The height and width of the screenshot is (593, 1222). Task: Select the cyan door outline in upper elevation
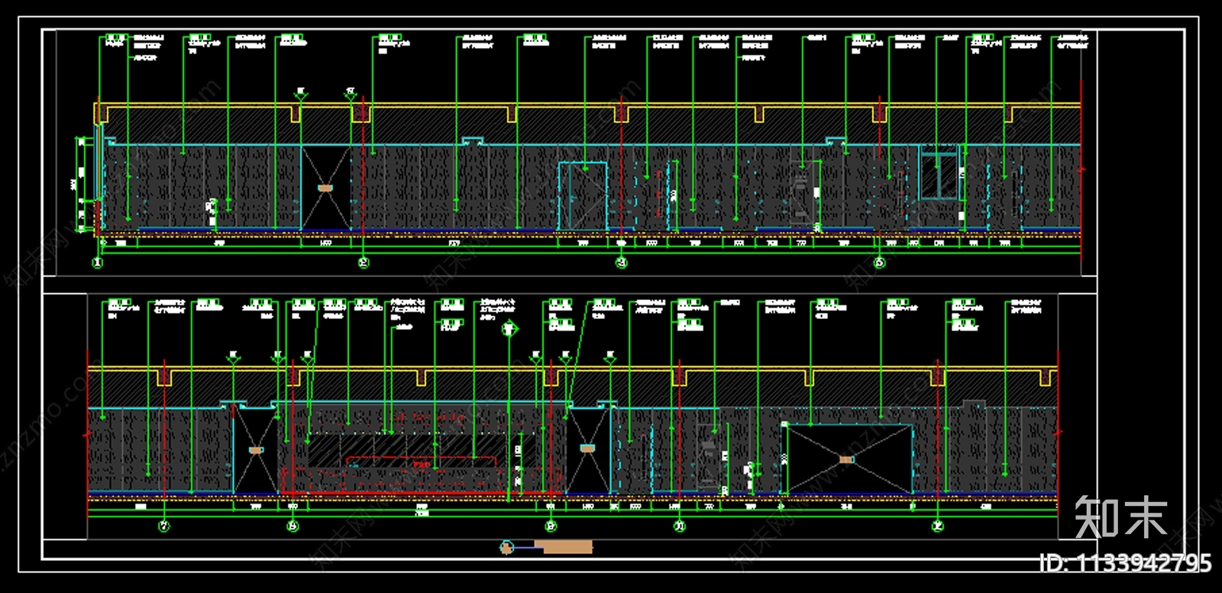(x=584, y=195)
